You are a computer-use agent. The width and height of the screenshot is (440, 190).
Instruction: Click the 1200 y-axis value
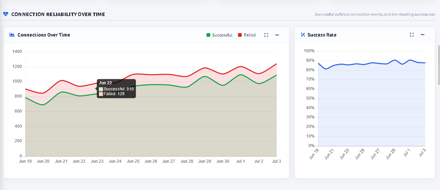tap(17, 67)
